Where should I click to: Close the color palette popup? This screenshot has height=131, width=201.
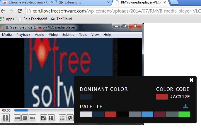(192, 80)
